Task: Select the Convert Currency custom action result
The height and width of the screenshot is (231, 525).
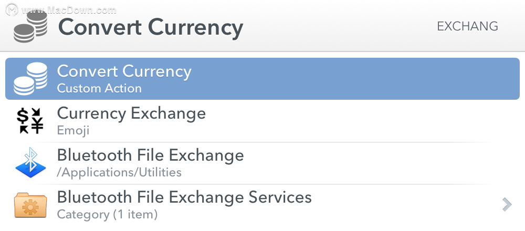Action: tap(262, 79)
